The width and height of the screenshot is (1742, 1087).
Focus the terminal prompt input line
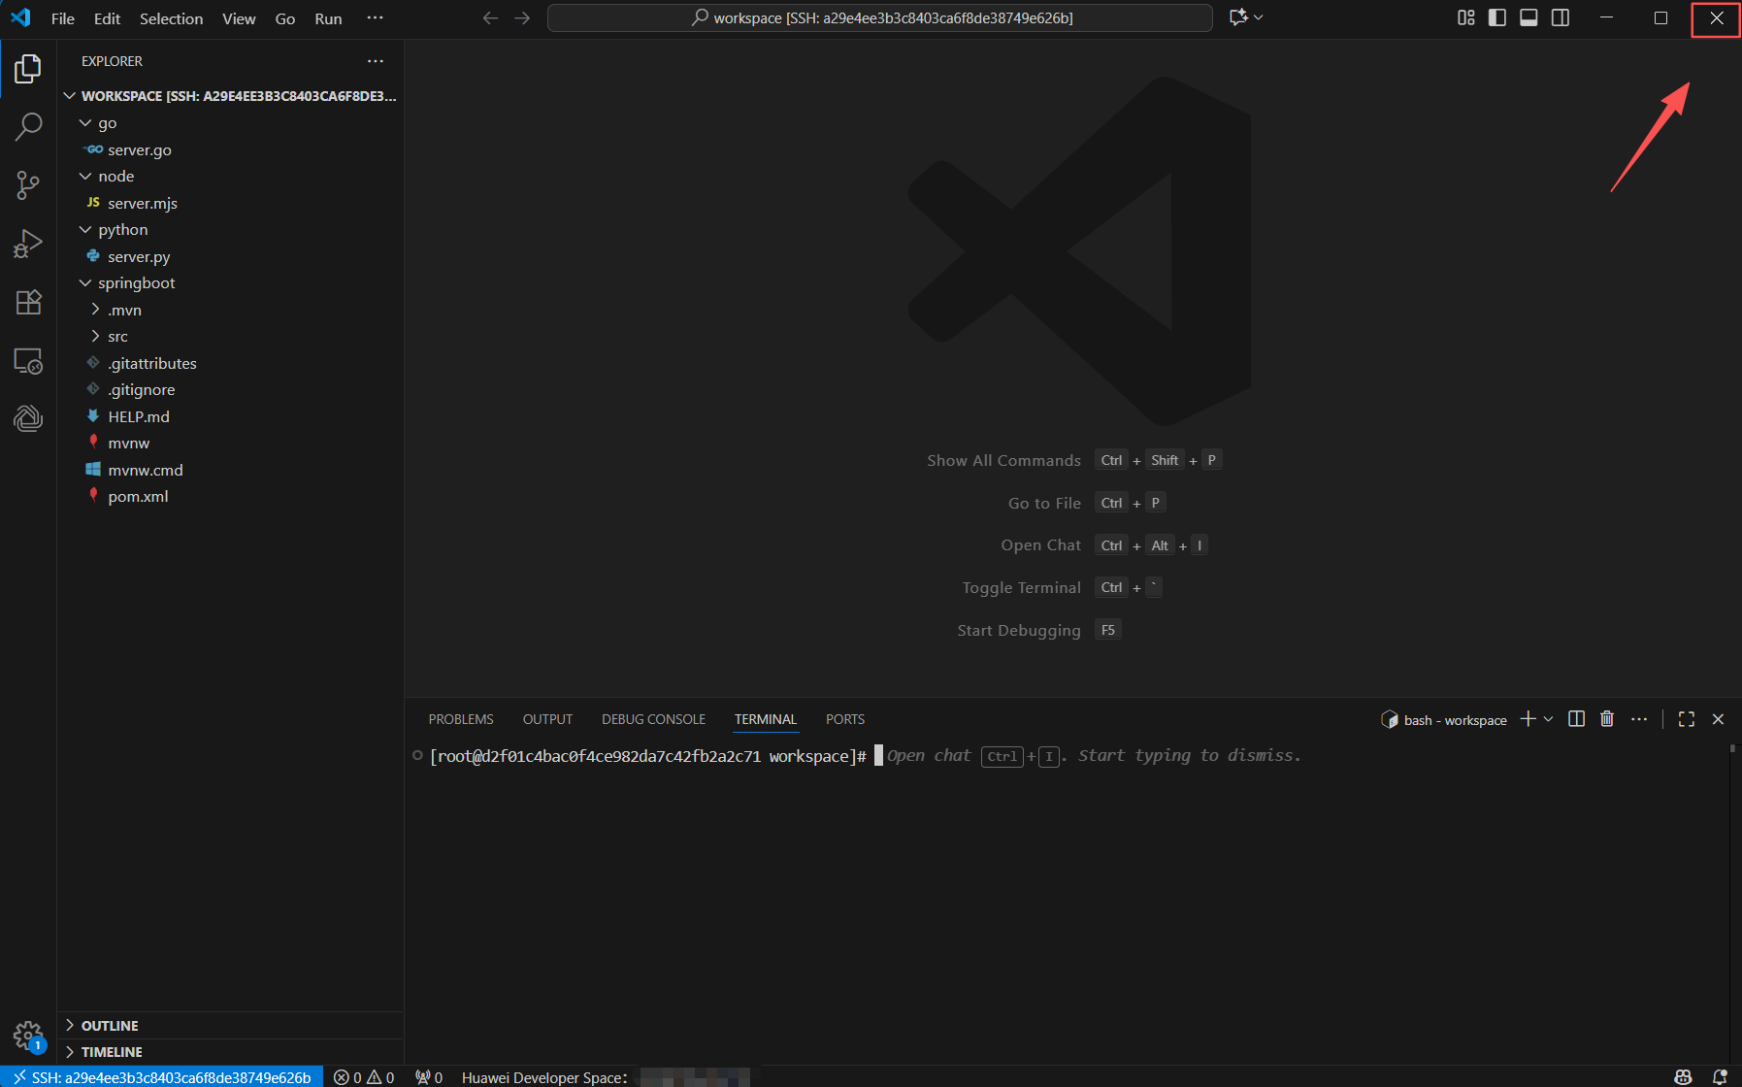tap(1068, 756)
